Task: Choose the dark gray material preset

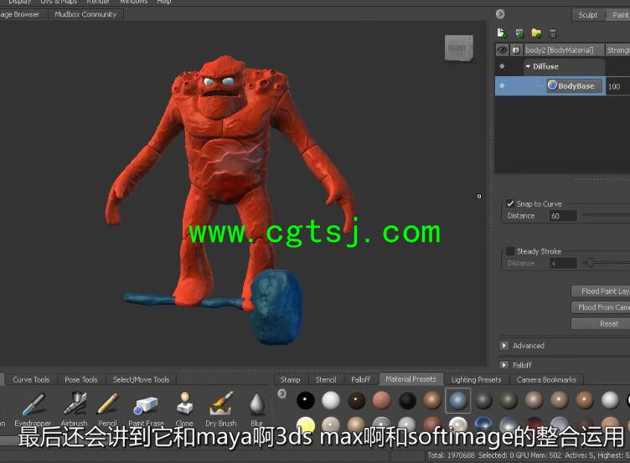Action: [x=483, y=400]
